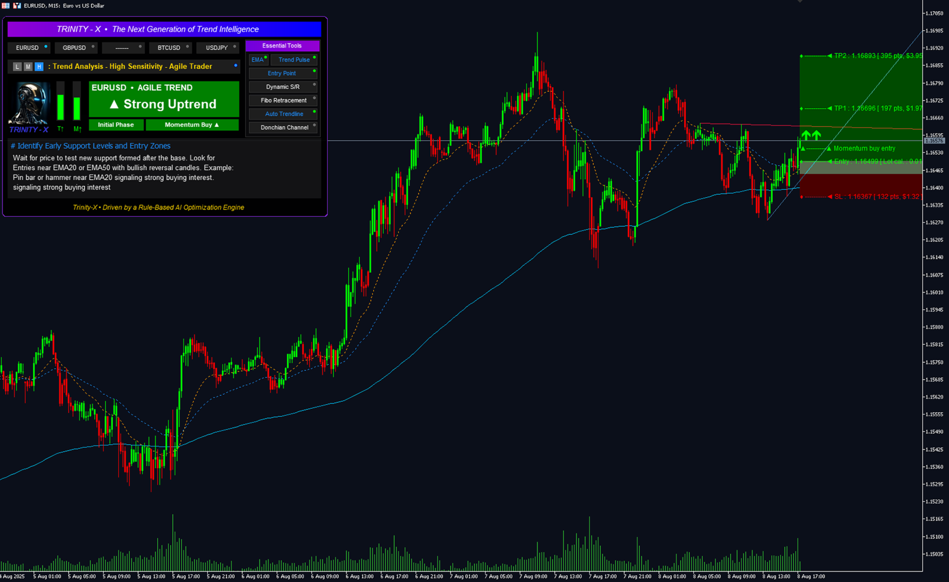Switch to the GBPUSD pair tab

(76, 47)
